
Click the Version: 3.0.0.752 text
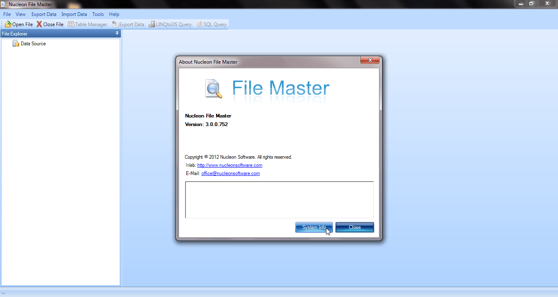click(x=206, y=124)
